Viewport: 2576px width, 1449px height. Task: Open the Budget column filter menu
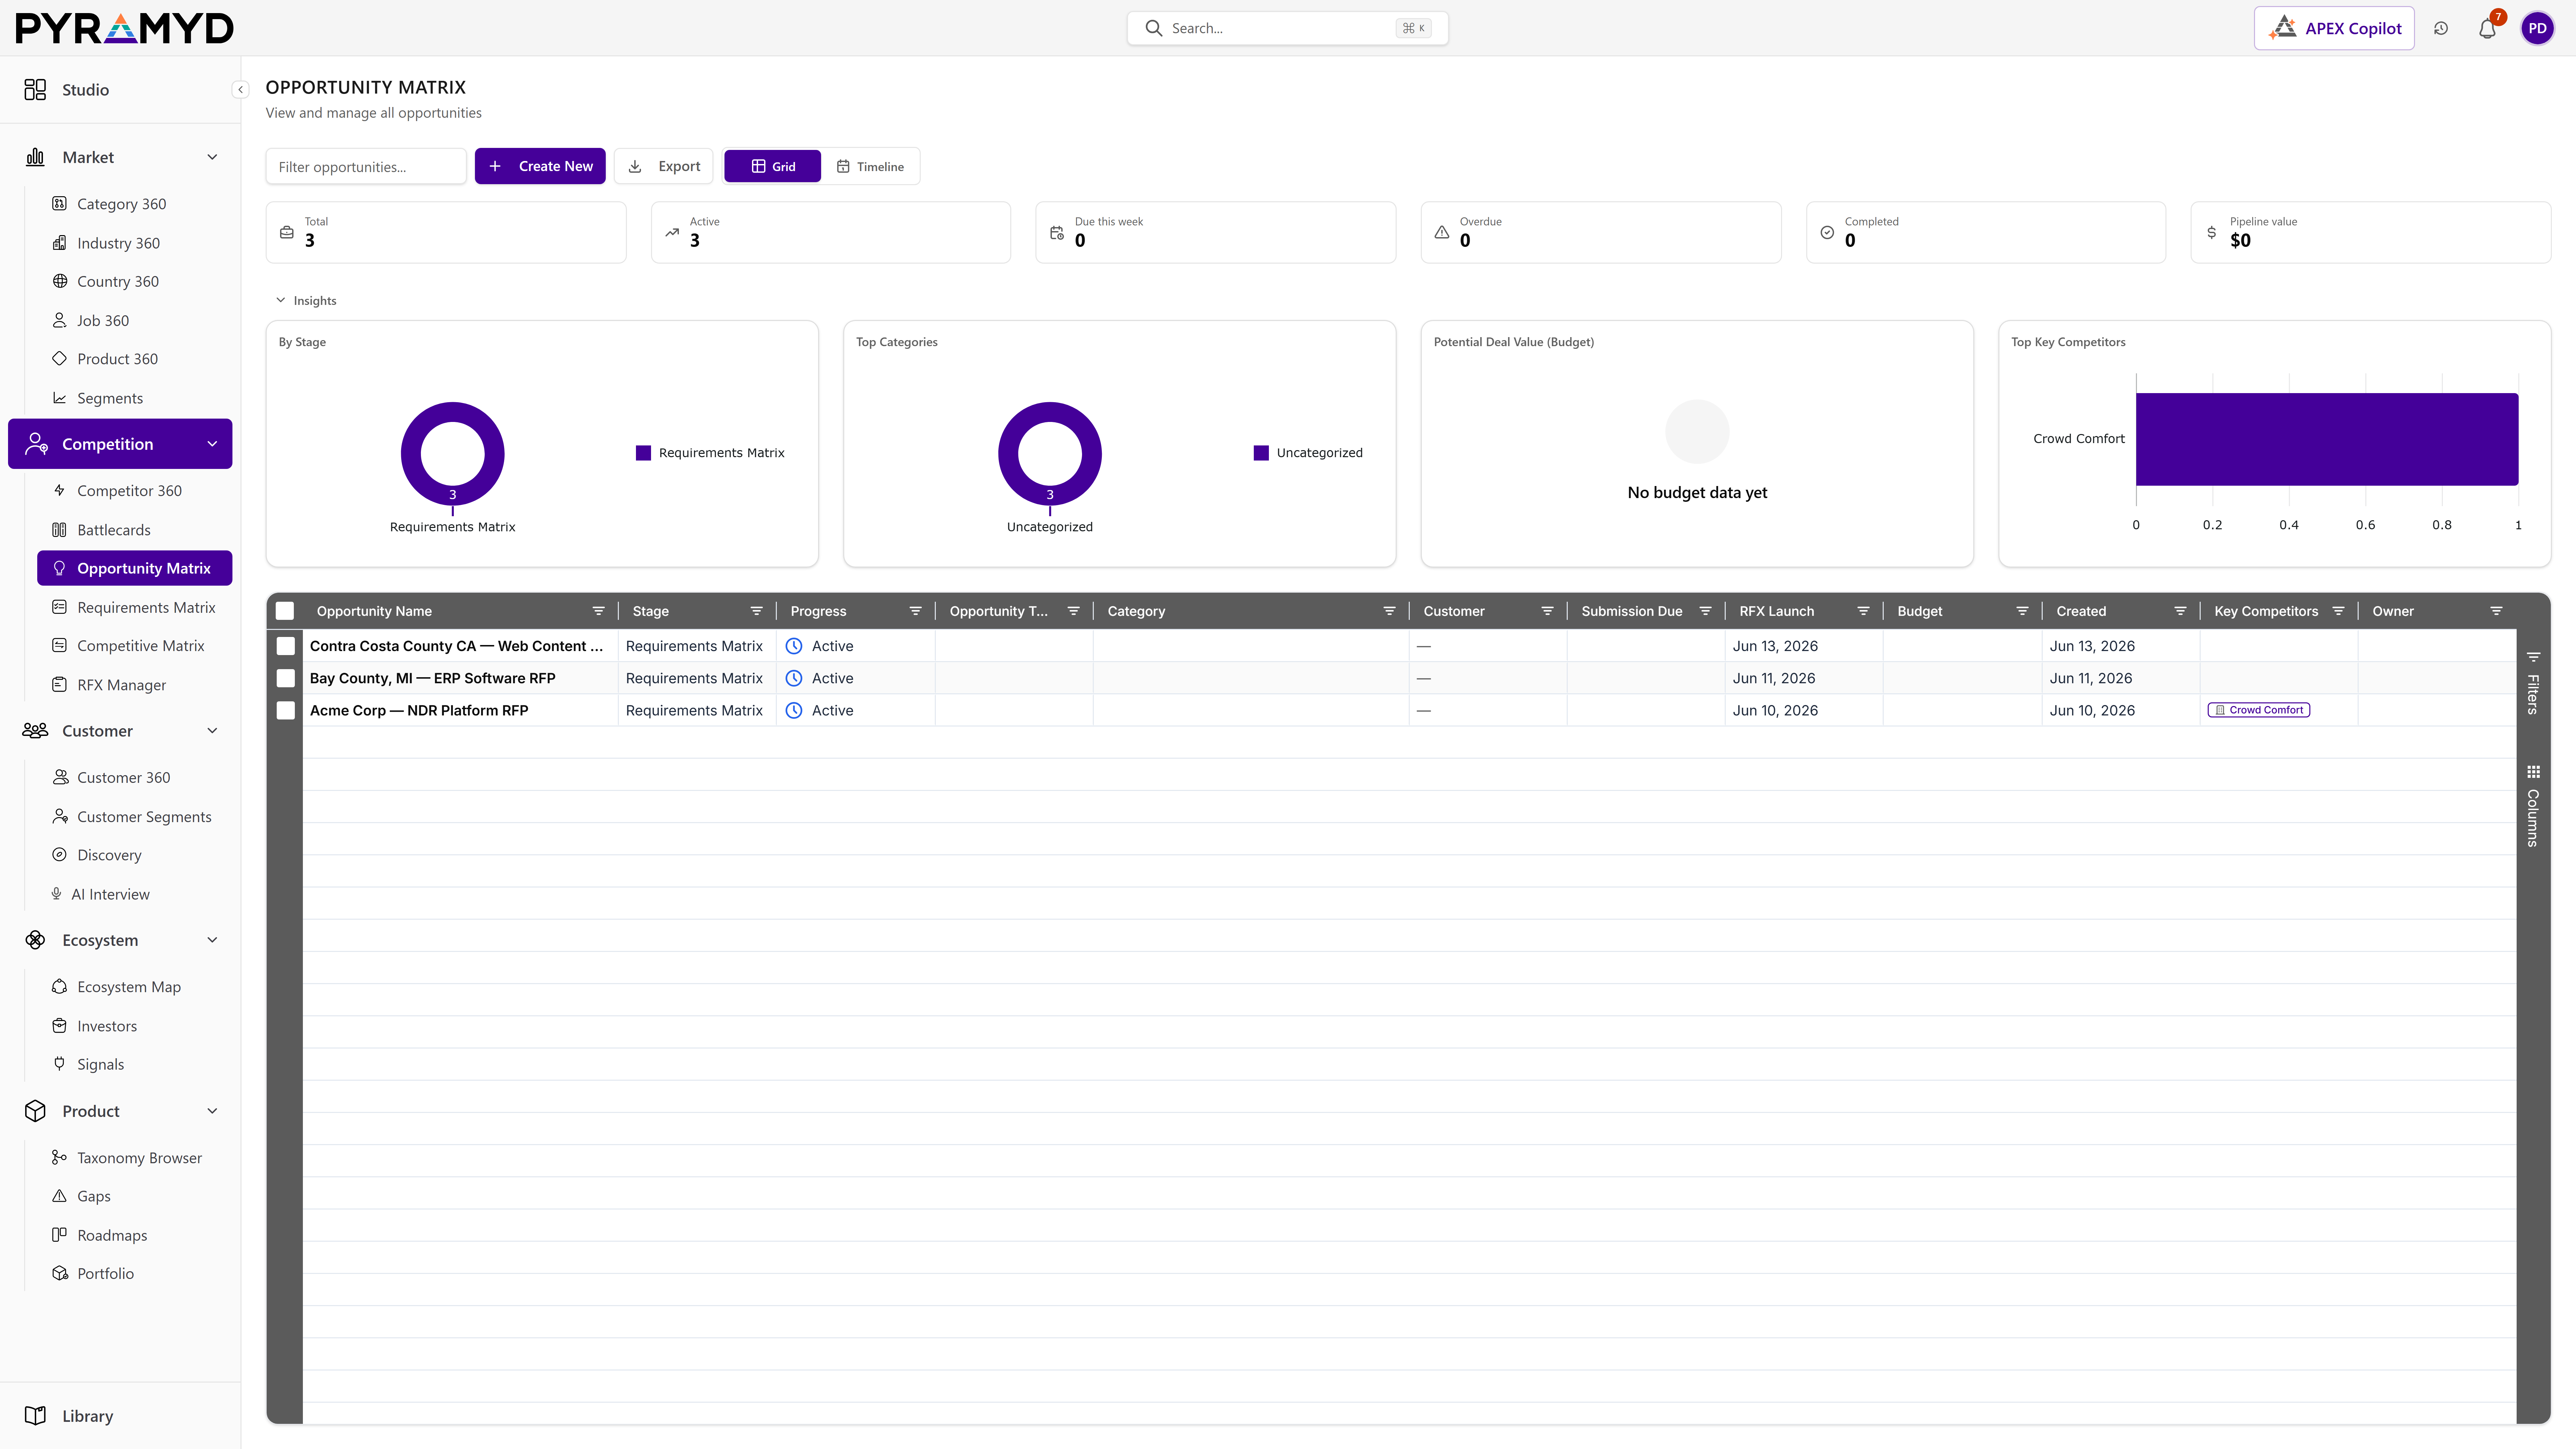tap(2022, 611)
